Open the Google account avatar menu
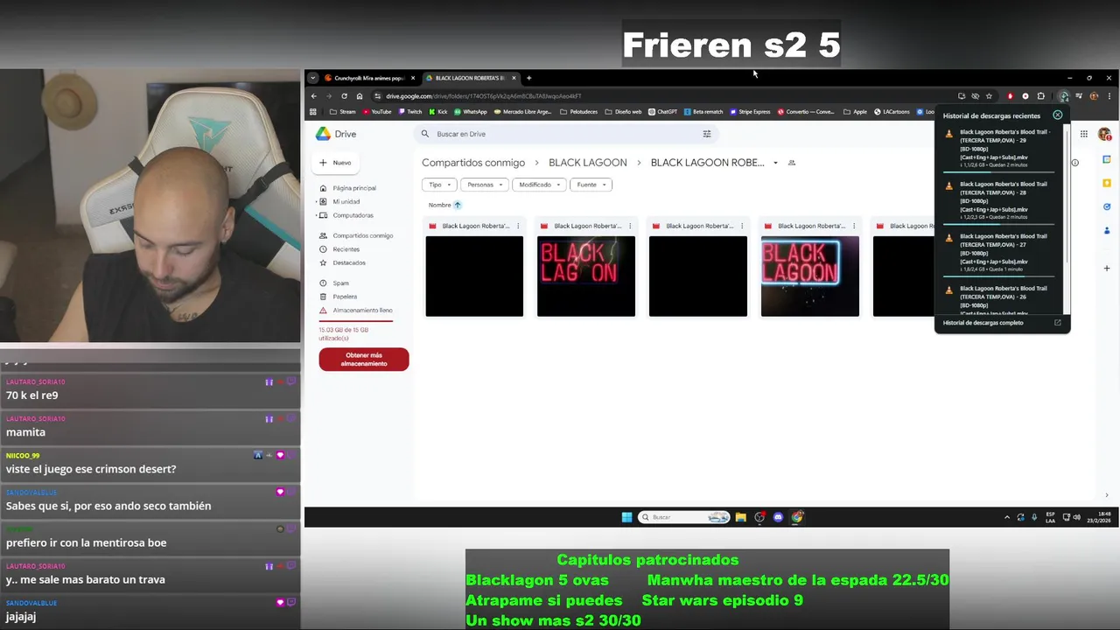This screenshot has width=1120, height=630. tap(1104, 134)
